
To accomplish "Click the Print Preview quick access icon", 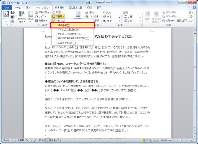I will 22,3.
